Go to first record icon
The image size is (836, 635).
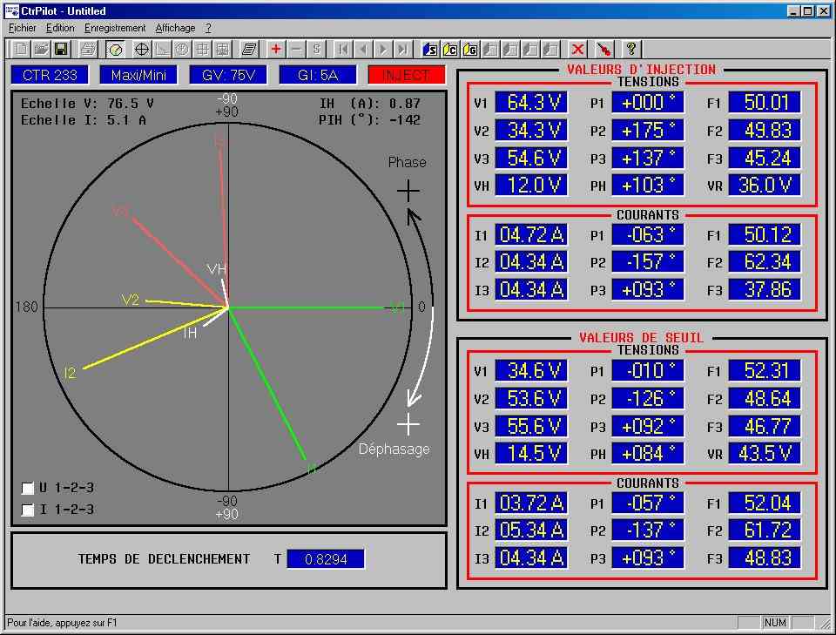click(x=343, y=50)
